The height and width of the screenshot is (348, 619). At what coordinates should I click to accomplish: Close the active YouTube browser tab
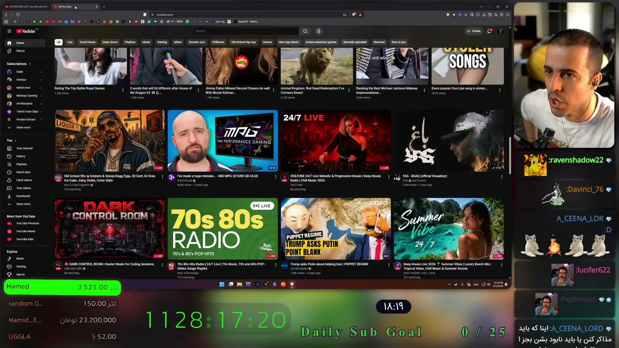click(x=97, y=6)
